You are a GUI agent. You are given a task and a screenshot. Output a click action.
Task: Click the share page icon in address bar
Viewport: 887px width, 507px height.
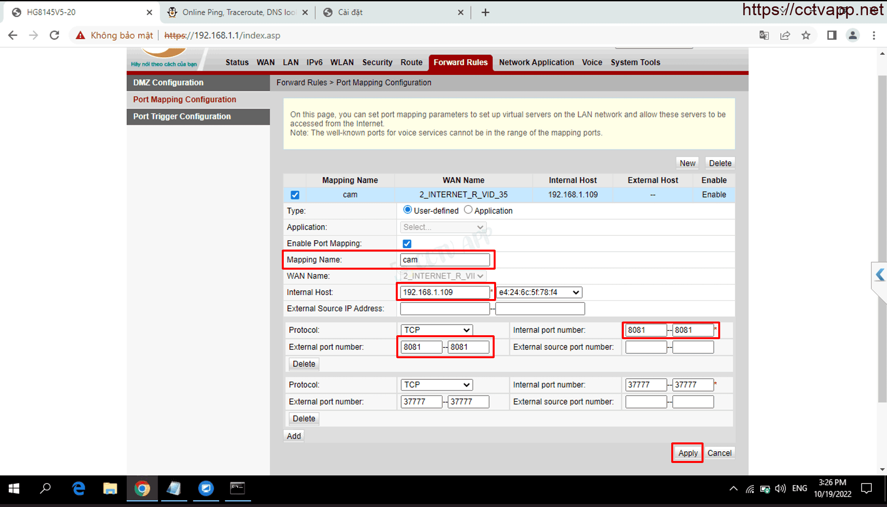tap(785, 35)
